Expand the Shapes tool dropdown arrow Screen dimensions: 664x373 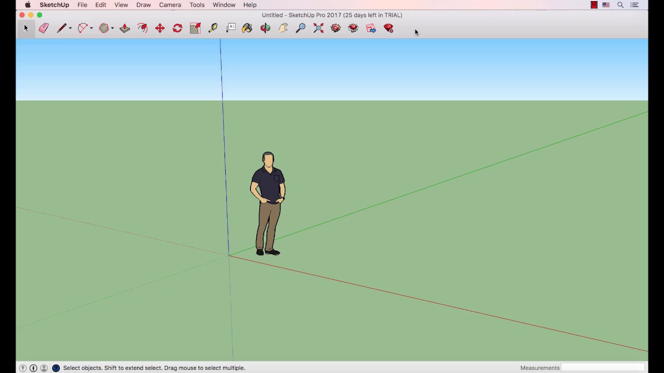tap(112, 28)
